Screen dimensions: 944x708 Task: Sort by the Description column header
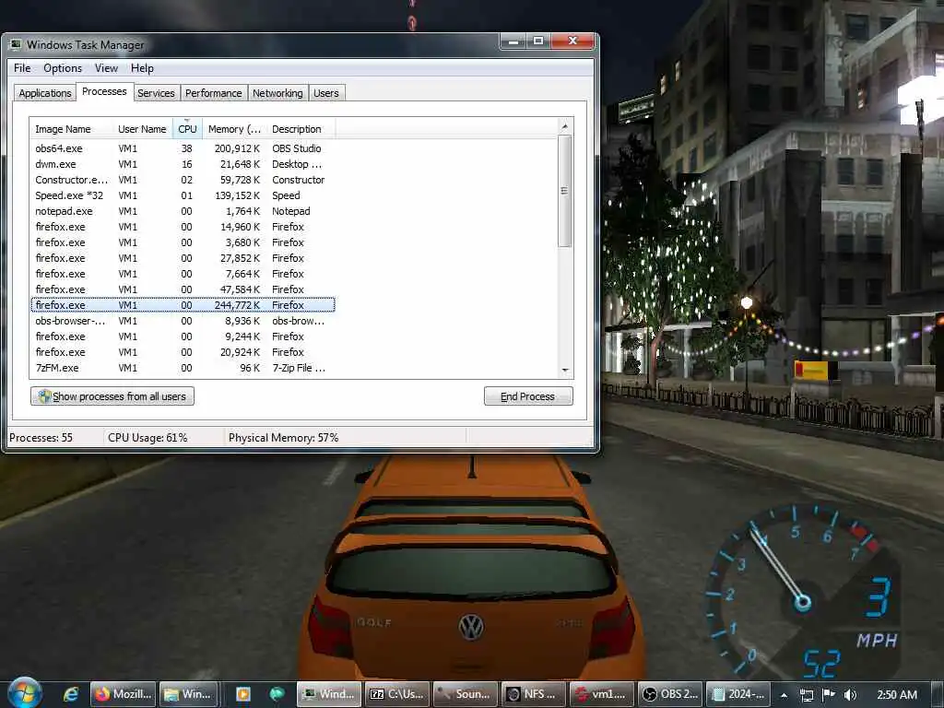click(301, 129)
